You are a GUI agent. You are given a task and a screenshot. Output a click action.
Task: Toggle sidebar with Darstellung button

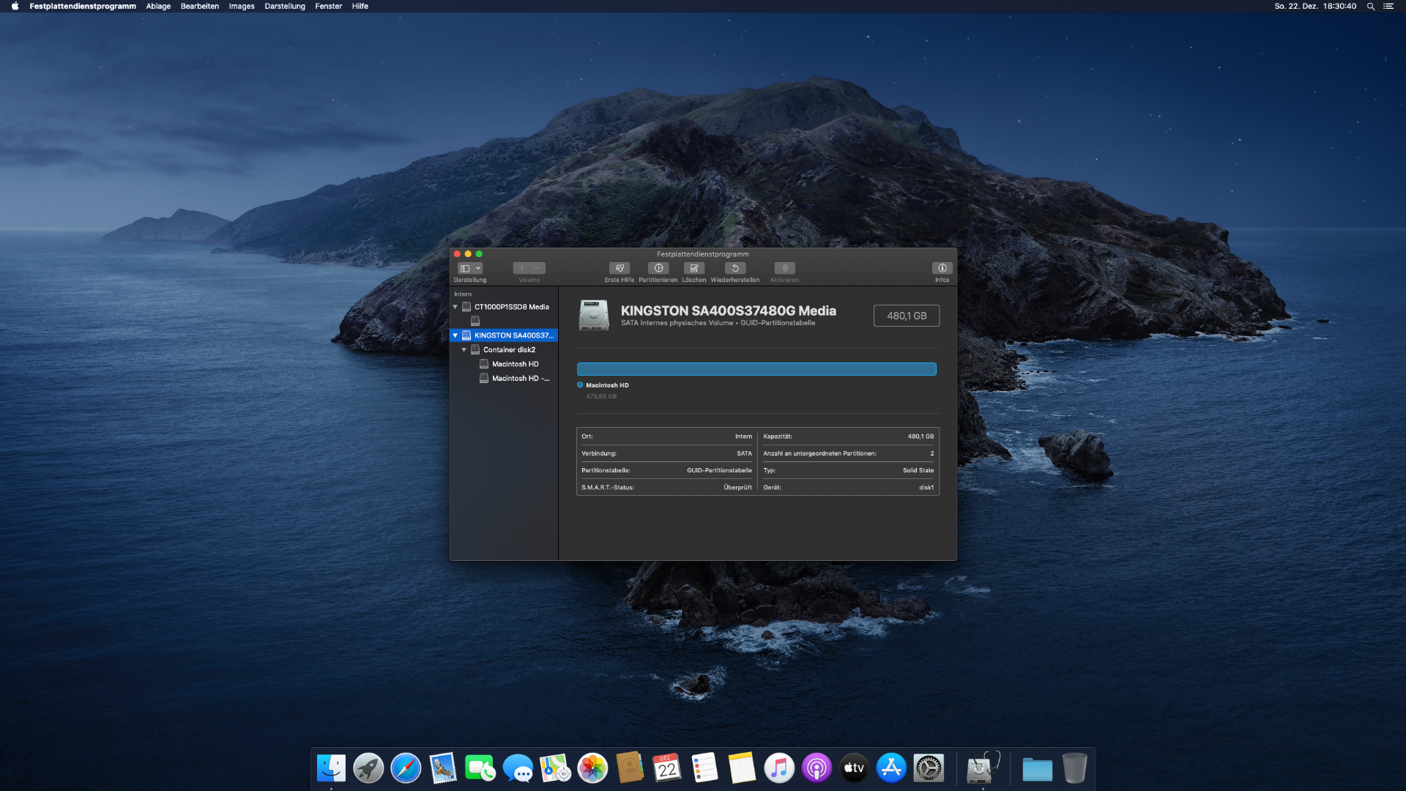click(x=465, y=268)
